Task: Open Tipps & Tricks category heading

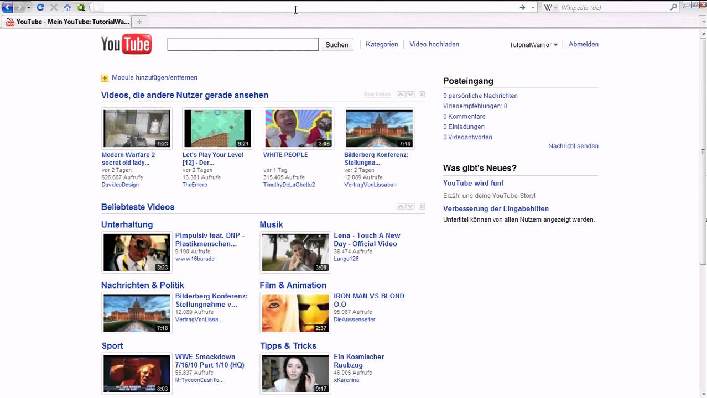Action: (x=288, y=346)
